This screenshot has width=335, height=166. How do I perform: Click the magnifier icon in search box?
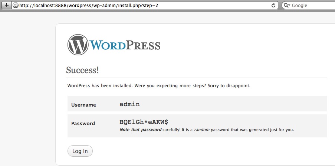coord(286,5)
